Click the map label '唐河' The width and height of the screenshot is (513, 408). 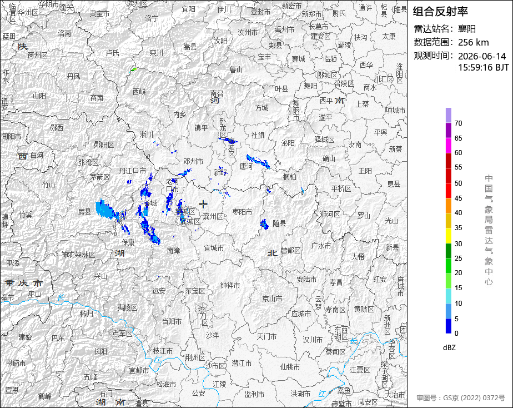(x=246, y=166)
